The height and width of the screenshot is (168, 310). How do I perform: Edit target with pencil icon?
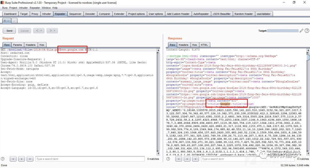click(x=301, y=31)
